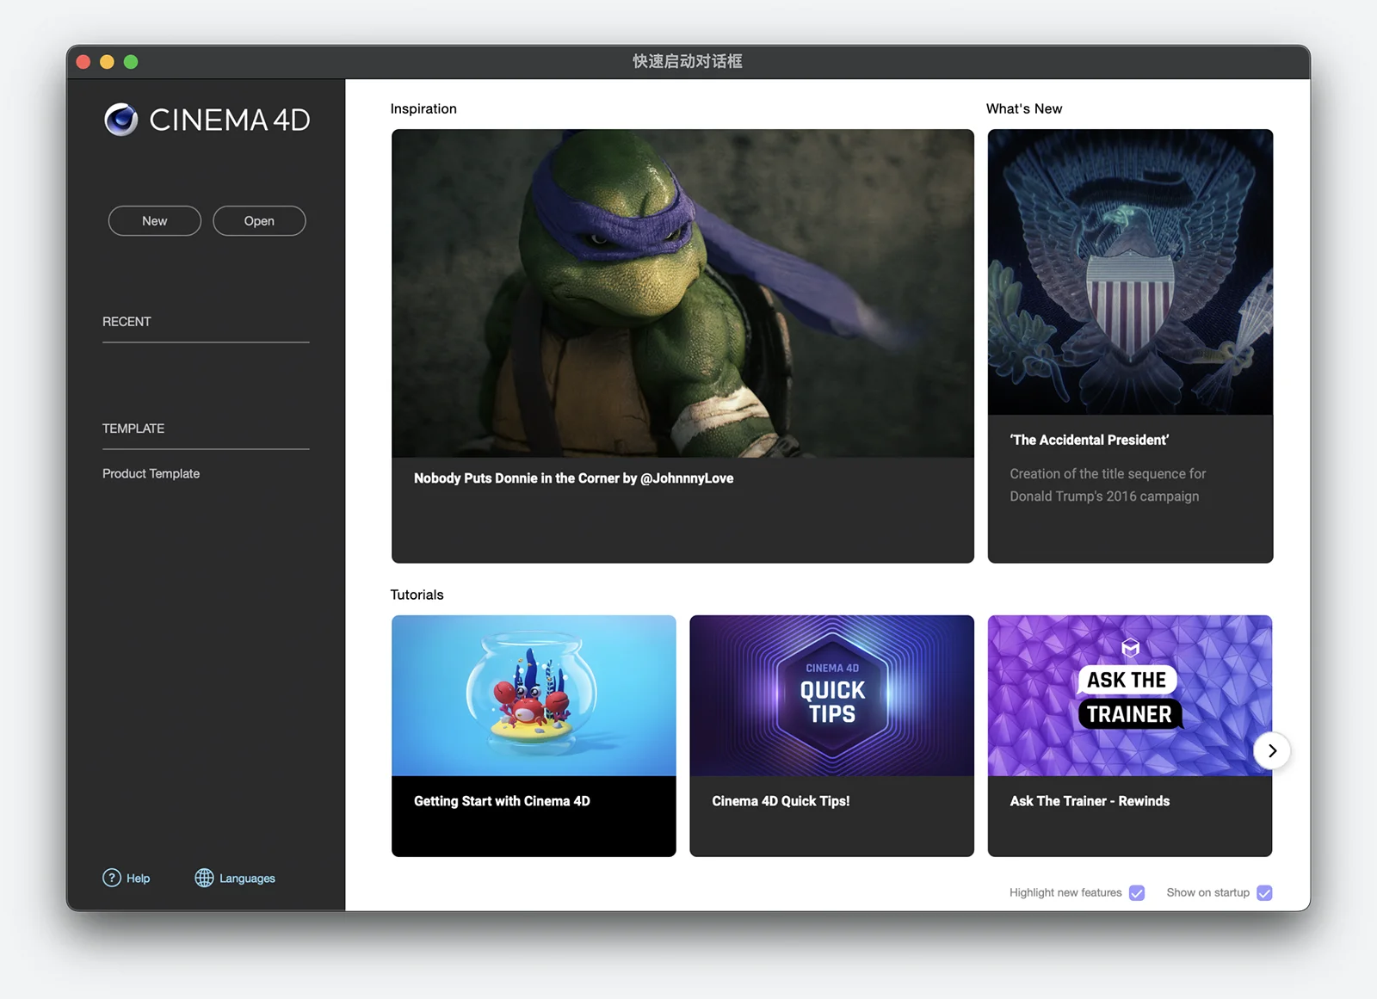Click the Open button

(259, 221)
